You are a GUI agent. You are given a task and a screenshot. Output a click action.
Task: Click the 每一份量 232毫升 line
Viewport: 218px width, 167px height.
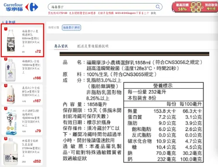pos(147,92)
